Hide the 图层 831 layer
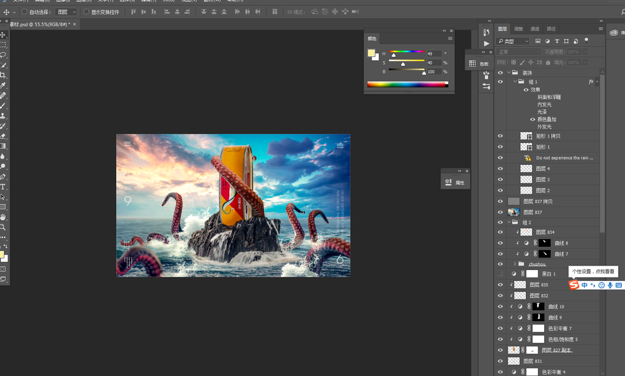Viewport: 625px width, 376px height. (x=500, y=361)
